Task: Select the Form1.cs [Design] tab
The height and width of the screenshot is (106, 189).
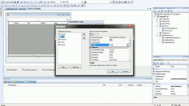Action: [x=34, y=9]
